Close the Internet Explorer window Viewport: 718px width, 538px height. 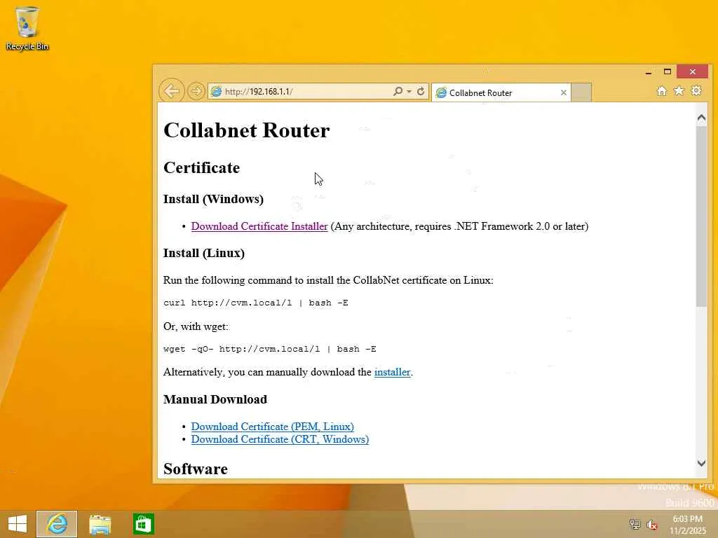[692, 72]
